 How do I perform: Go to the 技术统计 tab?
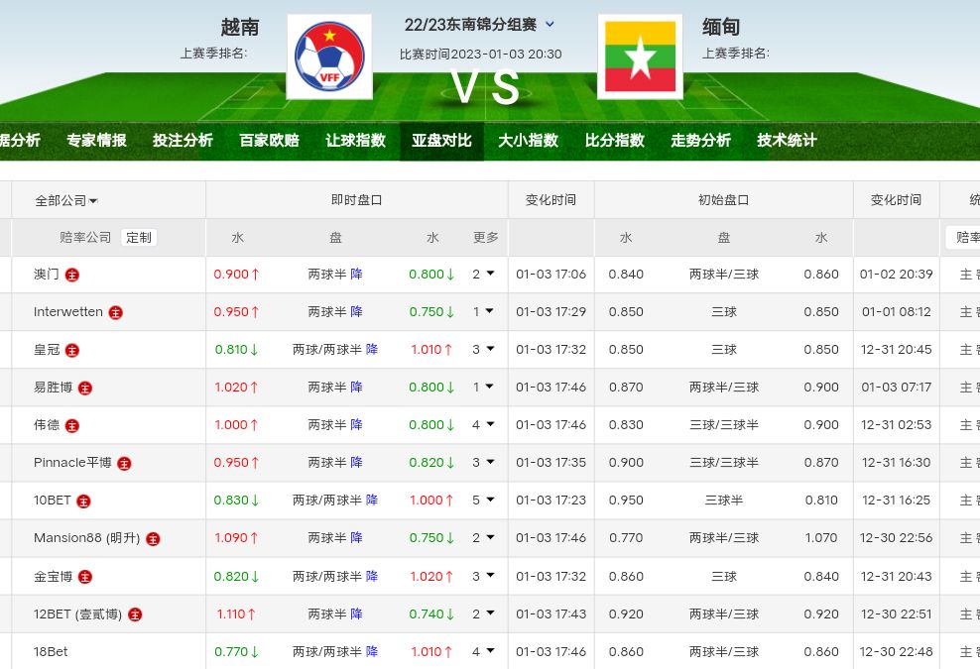coord(787,141)
